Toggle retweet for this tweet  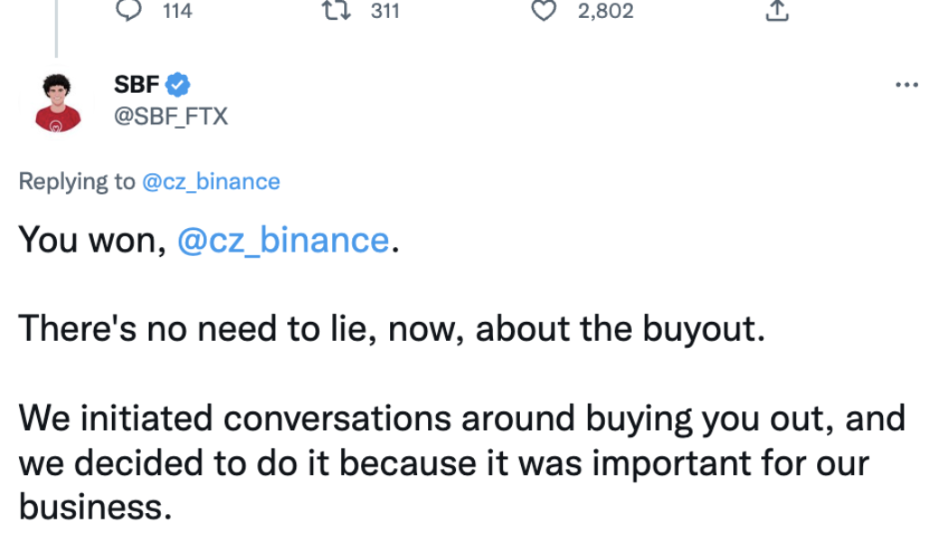tap(336, 11)
